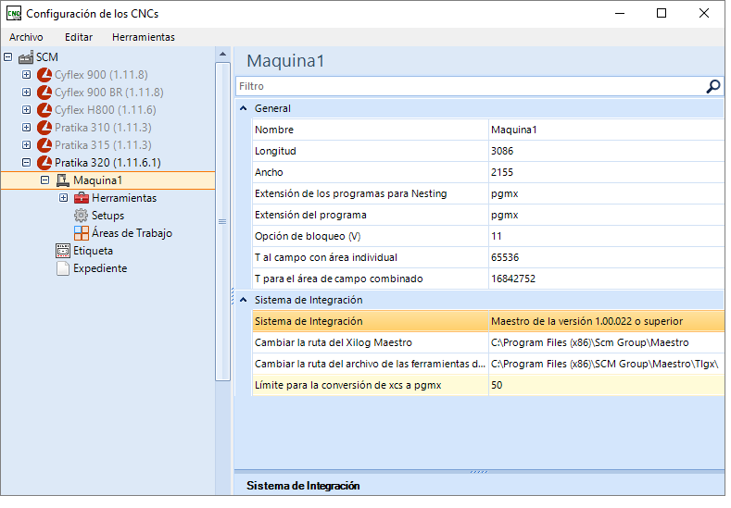Click the Expediente document icon
This screenshot has height=508, width=731.
[63, 269]
